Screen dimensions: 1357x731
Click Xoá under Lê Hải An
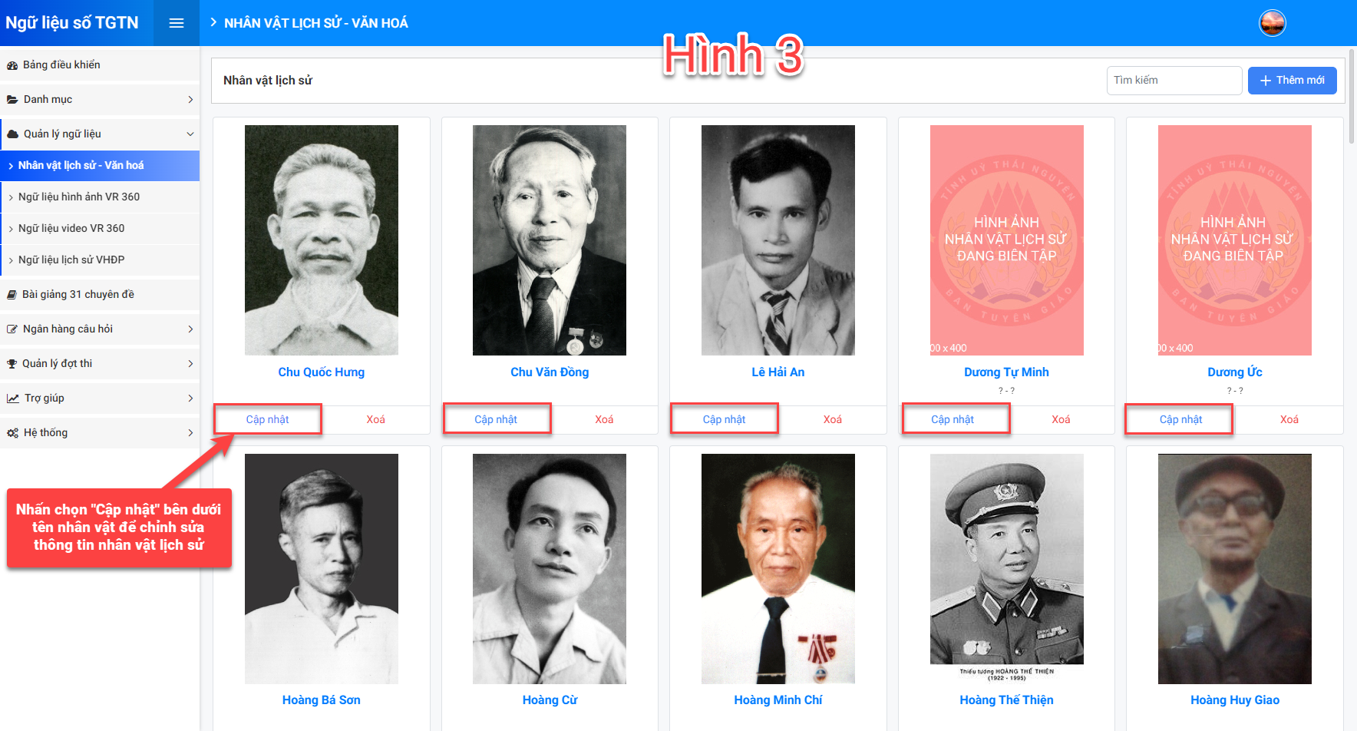point(832,419)
